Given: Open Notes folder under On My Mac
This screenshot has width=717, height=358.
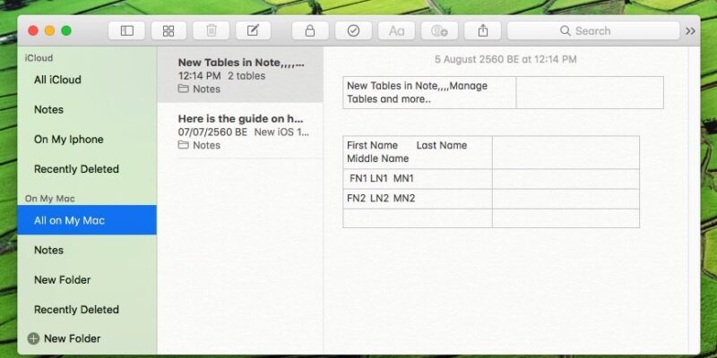Looking at the screenshot, I should [87, 250].
